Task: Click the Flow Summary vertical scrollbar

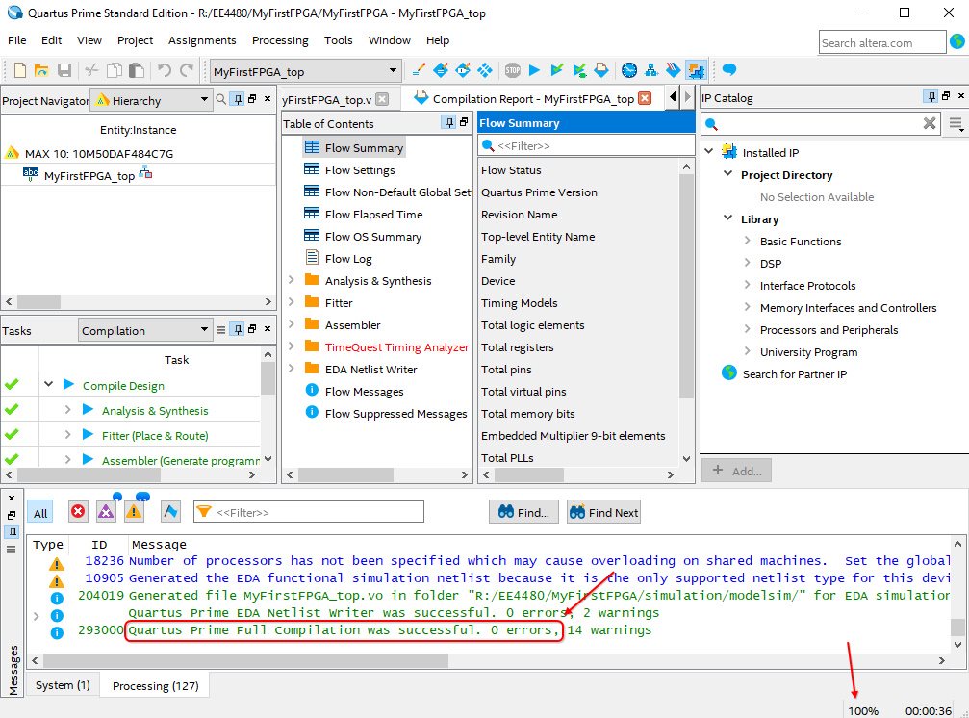Action: [x=686, y=289]
